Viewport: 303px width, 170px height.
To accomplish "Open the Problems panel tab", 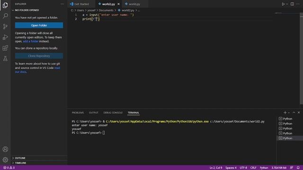I will pos(78,112).
